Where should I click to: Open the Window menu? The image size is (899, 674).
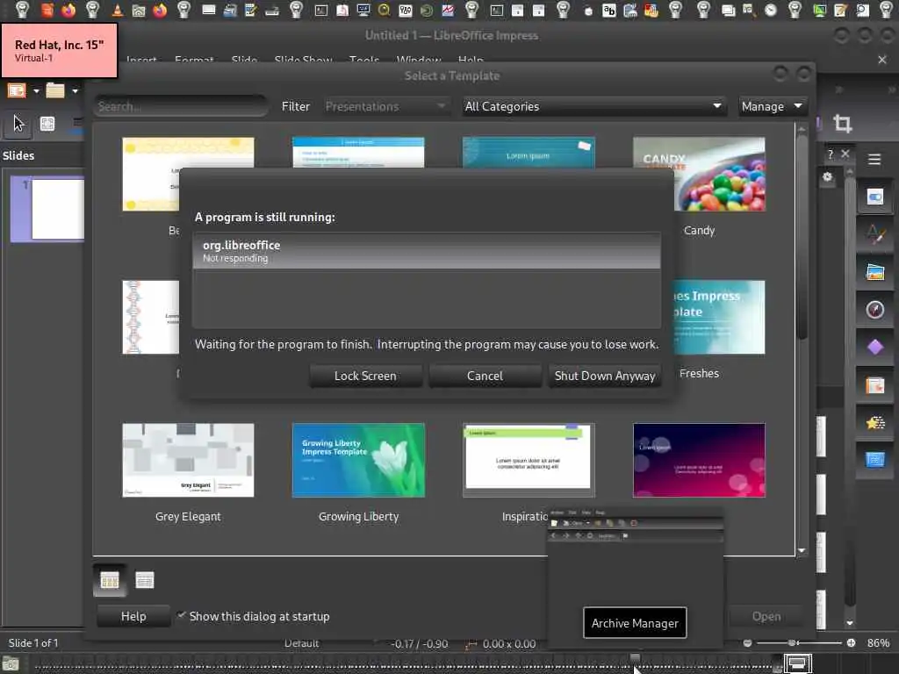[419, 60]
